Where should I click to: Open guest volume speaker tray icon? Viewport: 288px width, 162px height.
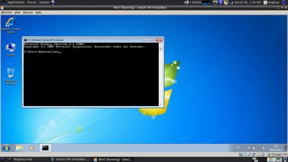tap(264, 148)
